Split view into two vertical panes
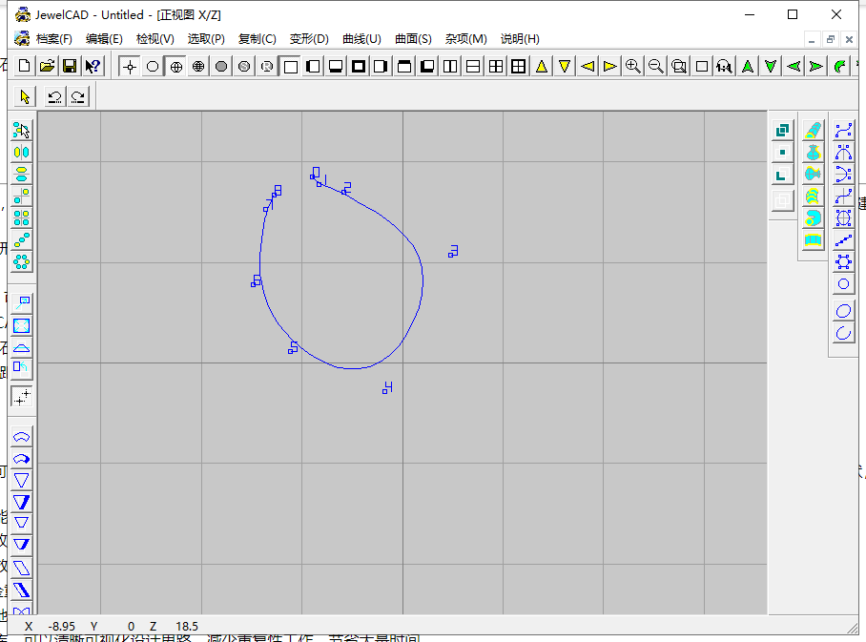This screenshot has height=642, width=866. (450, 67)
